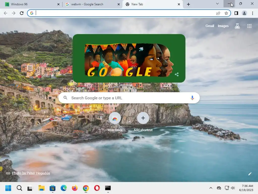Screen dimensions: 258x194
Task: Open the Web Store shortcut
Action: 115,122
